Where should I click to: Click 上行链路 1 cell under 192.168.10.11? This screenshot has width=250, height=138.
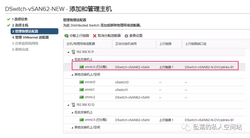[x=166, y=67]
